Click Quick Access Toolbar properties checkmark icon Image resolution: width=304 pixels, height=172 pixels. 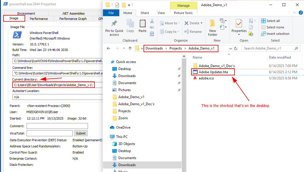coord(117,5)
